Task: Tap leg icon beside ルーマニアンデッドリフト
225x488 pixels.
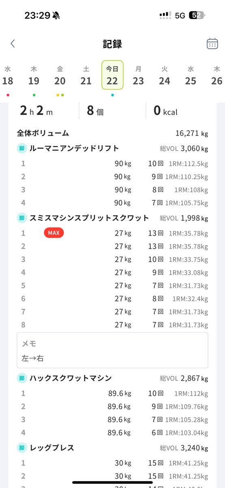Action: tap(22, 148)
